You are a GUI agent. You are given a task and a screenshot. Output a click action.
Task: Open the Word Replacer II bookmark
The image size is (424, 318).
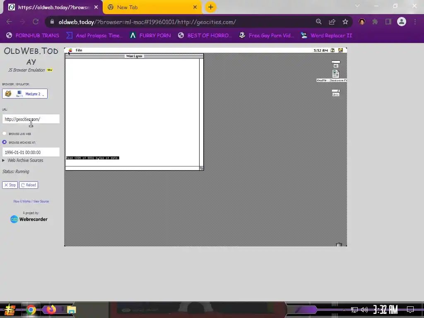tap(327, 36)
